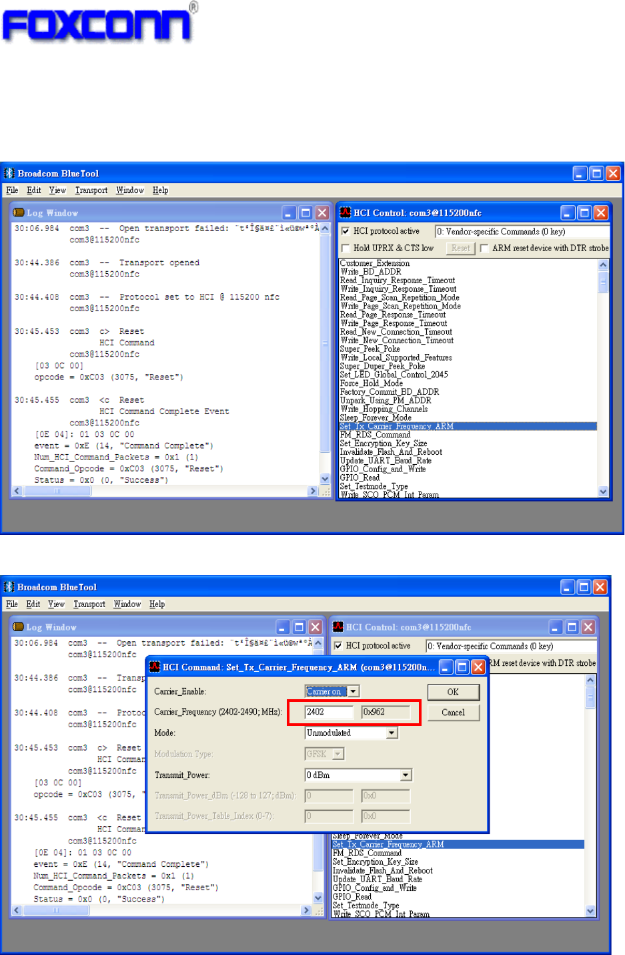Select Read_Page_Scan_Repetition_Mode command
625x955 pixels.
pos(400,298)
